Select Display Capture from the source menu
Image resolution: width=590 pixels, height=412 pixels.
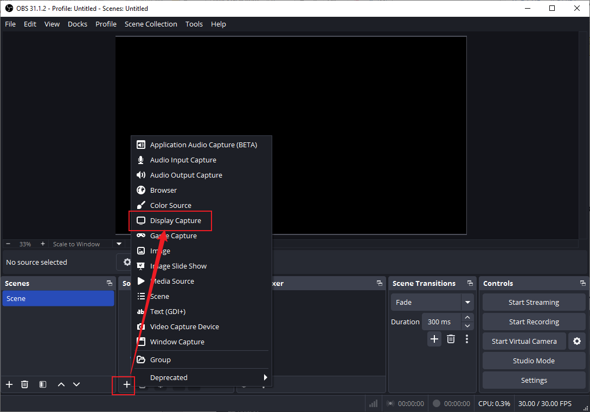tap(171, 220)
